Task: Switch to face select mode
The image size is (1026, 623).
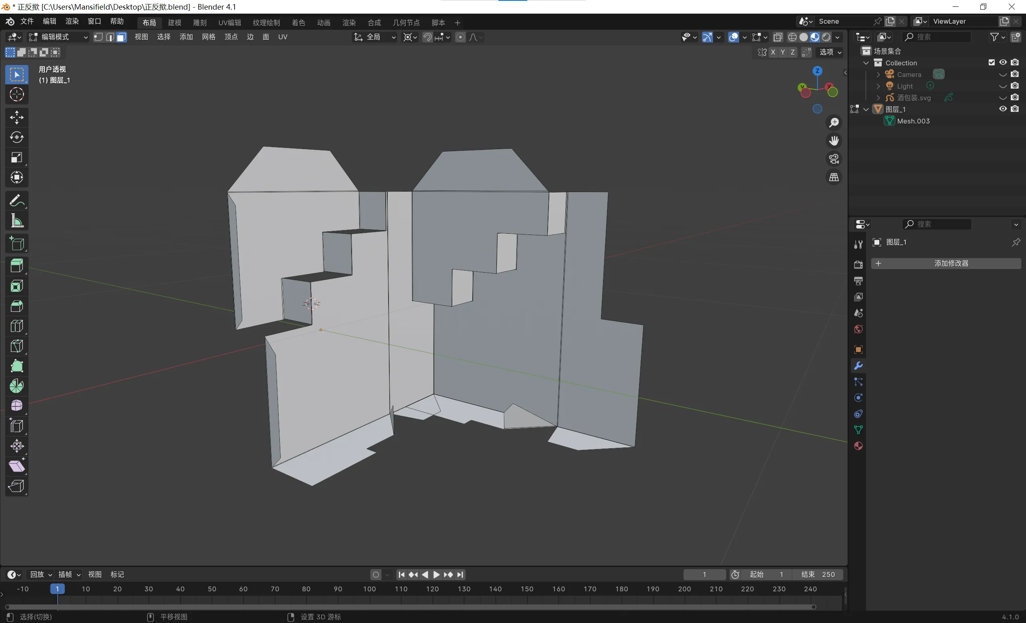Action: 121,37
